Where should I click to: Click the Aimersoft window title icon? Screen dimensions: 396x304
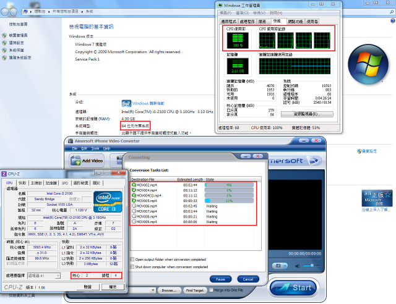click(71, 141)
